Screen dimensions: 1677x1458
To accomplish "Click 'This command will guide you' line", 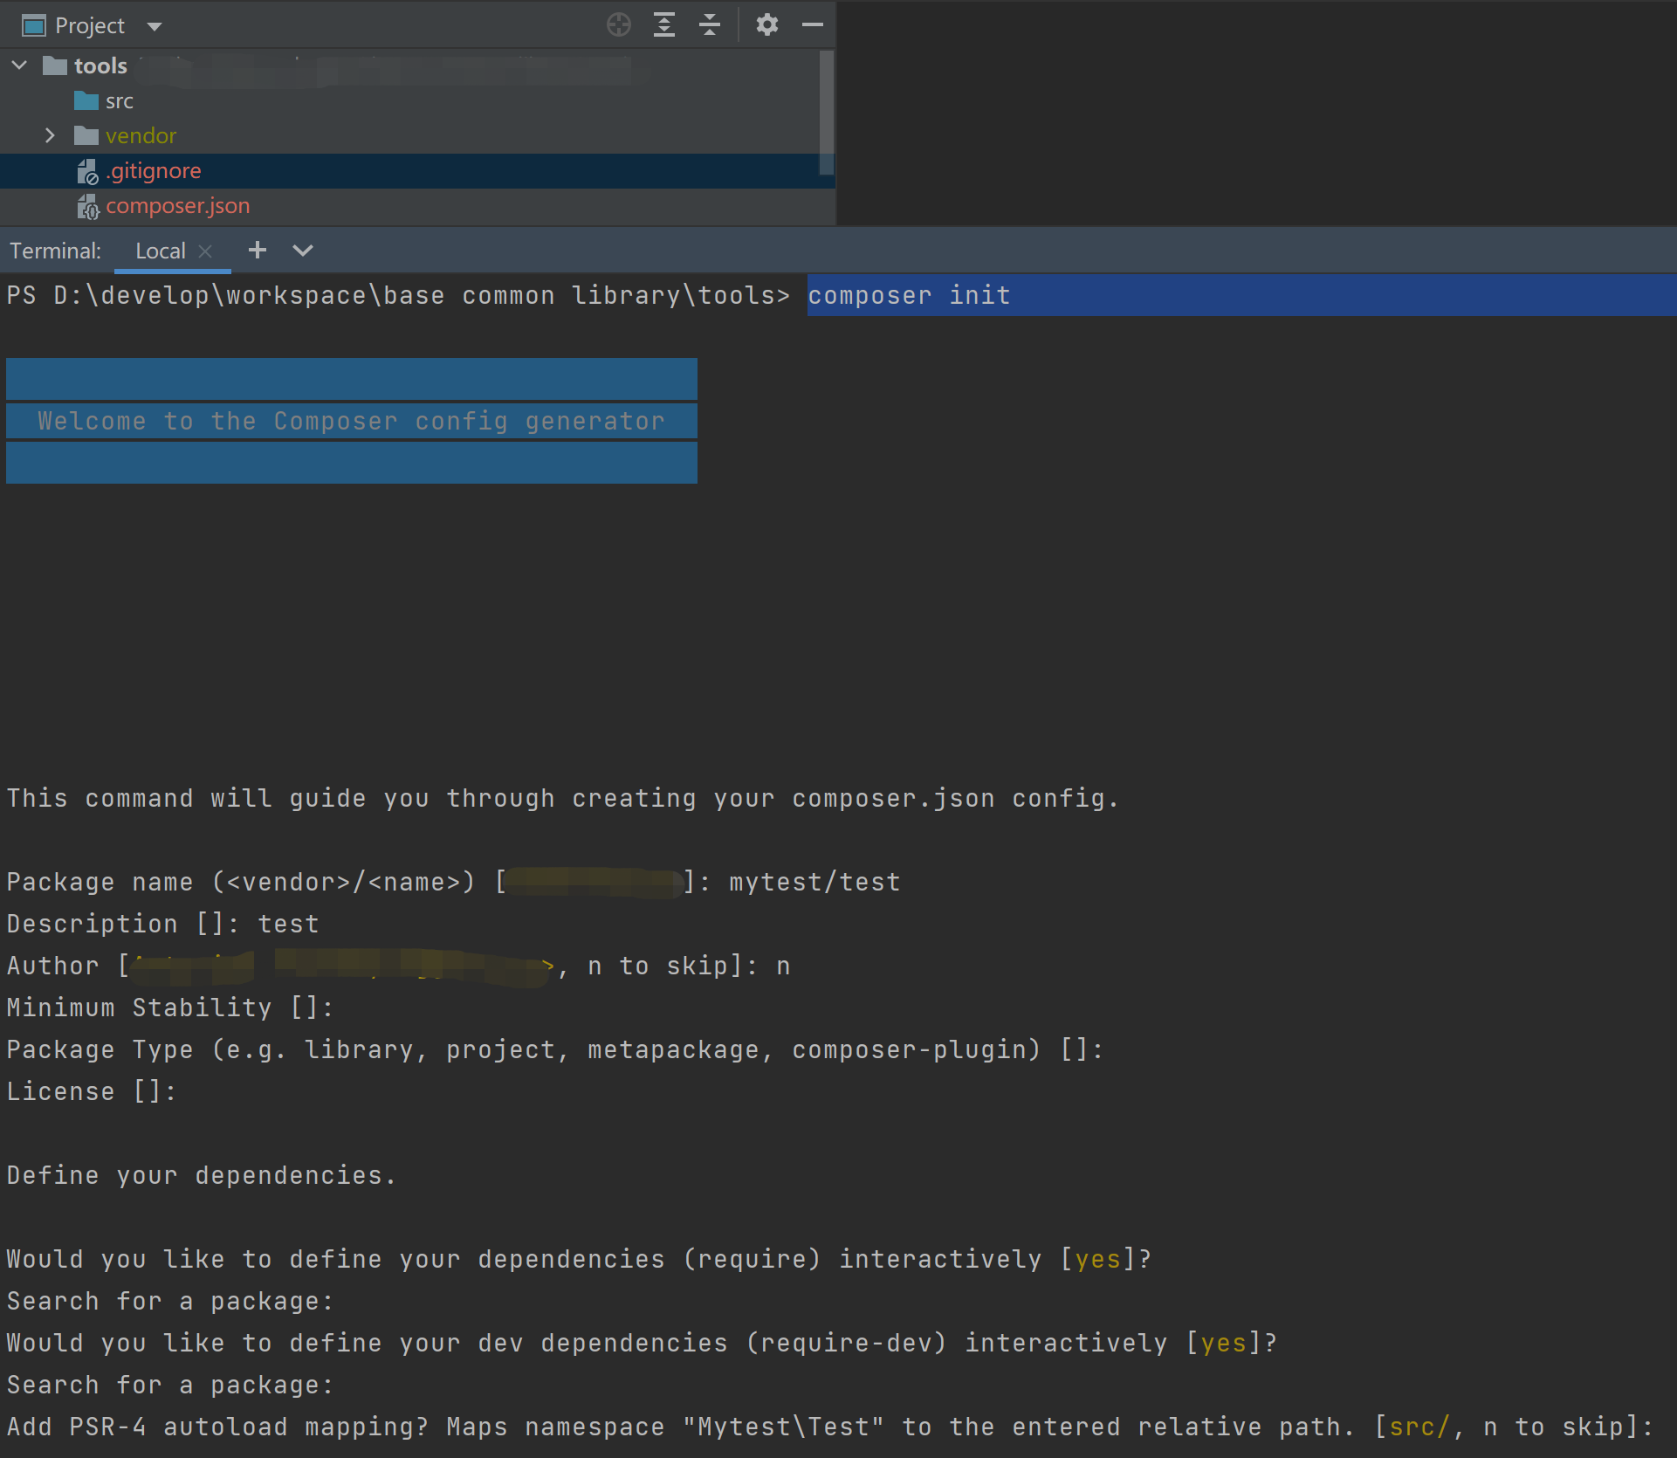I will pos(563,798).
